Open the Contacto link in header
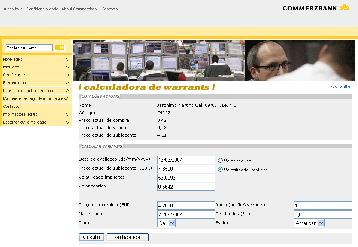Image resolution: width=358 pixels, height=247 pixels. pyautogui.click(x=110, y=9)
